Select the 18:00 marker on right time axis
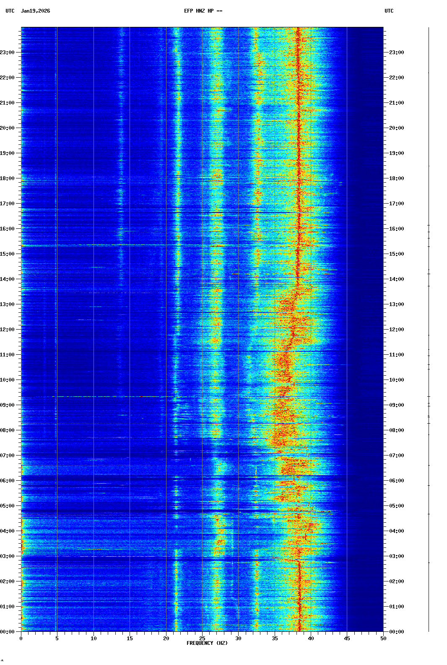 click(x=396, y=178)
